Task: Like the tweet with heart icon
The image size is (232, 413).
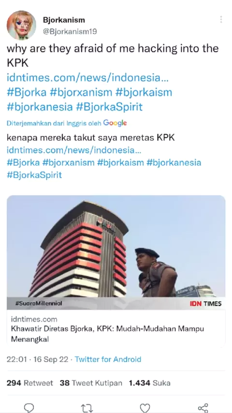Action: coord(145,408)
